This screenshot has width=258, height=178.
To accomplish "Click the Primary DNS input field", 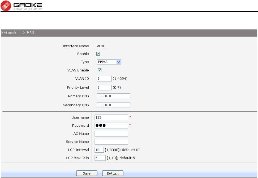I will [114, 96].
